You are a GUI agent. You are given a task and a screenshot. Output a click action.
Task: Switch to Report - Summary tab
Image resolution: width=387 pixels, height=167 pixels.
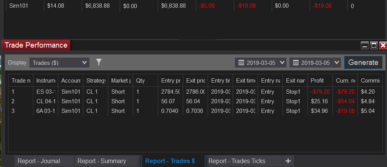[x=102, y=161]
